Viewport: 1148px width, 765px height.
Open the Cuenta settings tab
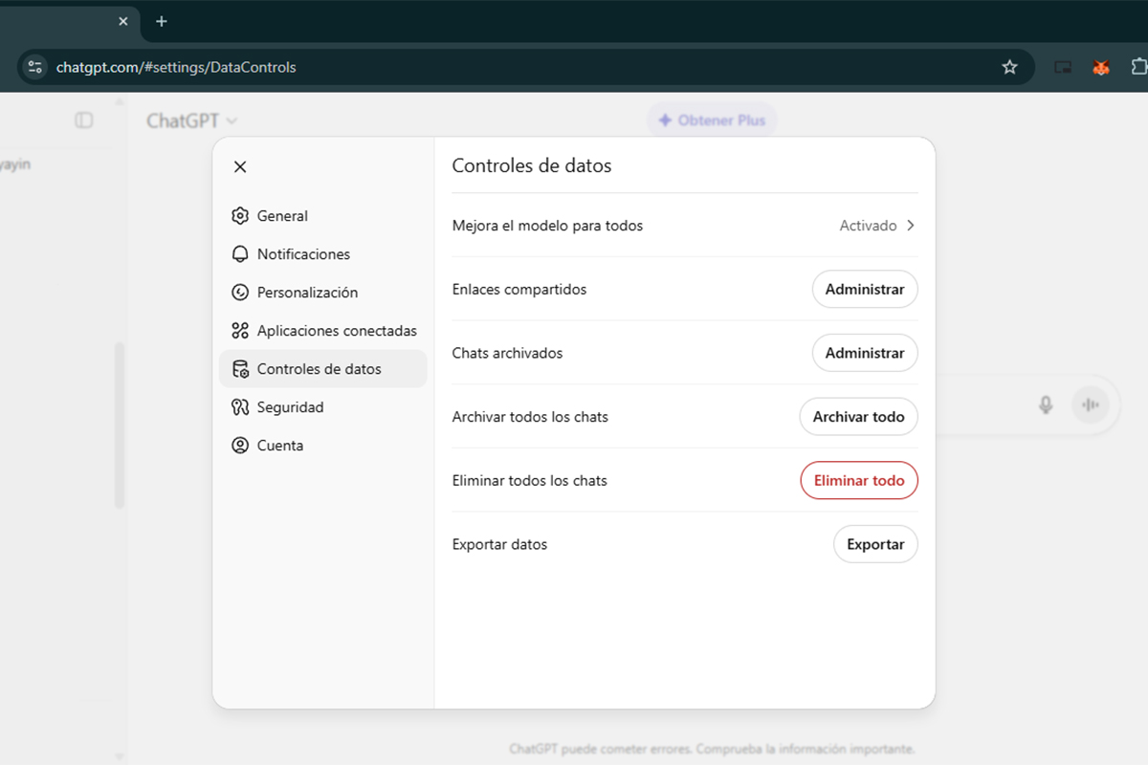[322, 446]
